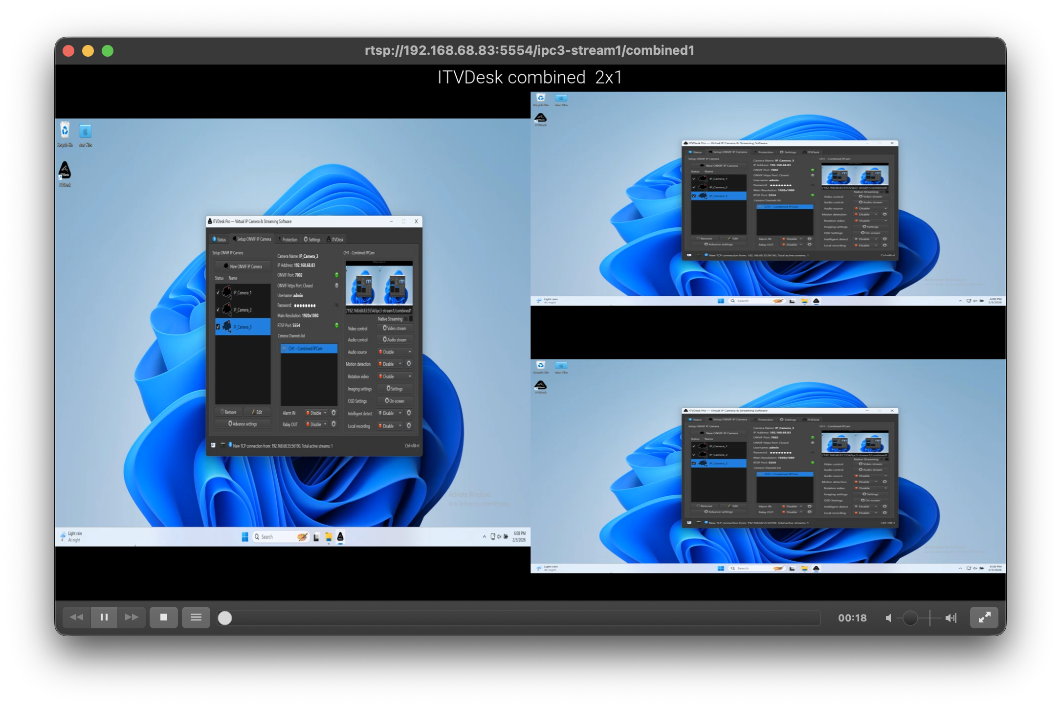Click the VLC playback position slider handle
Viewport: 1061px width, 708px height.
[225, 618]
